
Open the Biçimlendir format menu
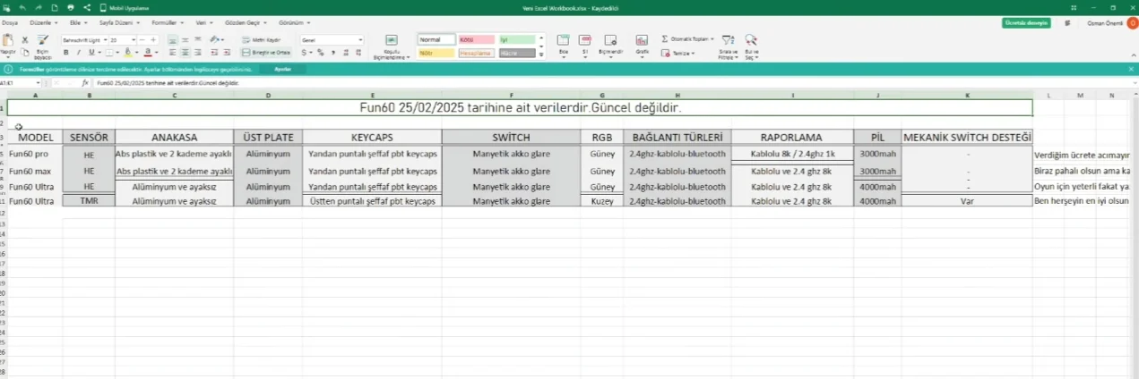610,46
